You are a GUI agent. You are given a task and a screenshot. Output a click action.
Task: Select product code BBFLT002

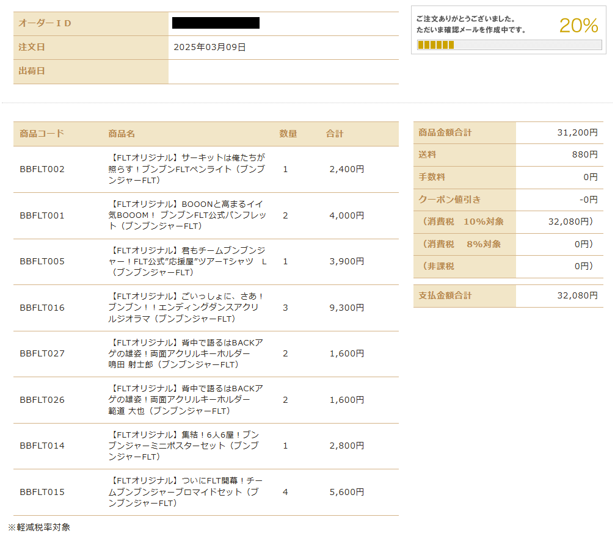(42, 169)
